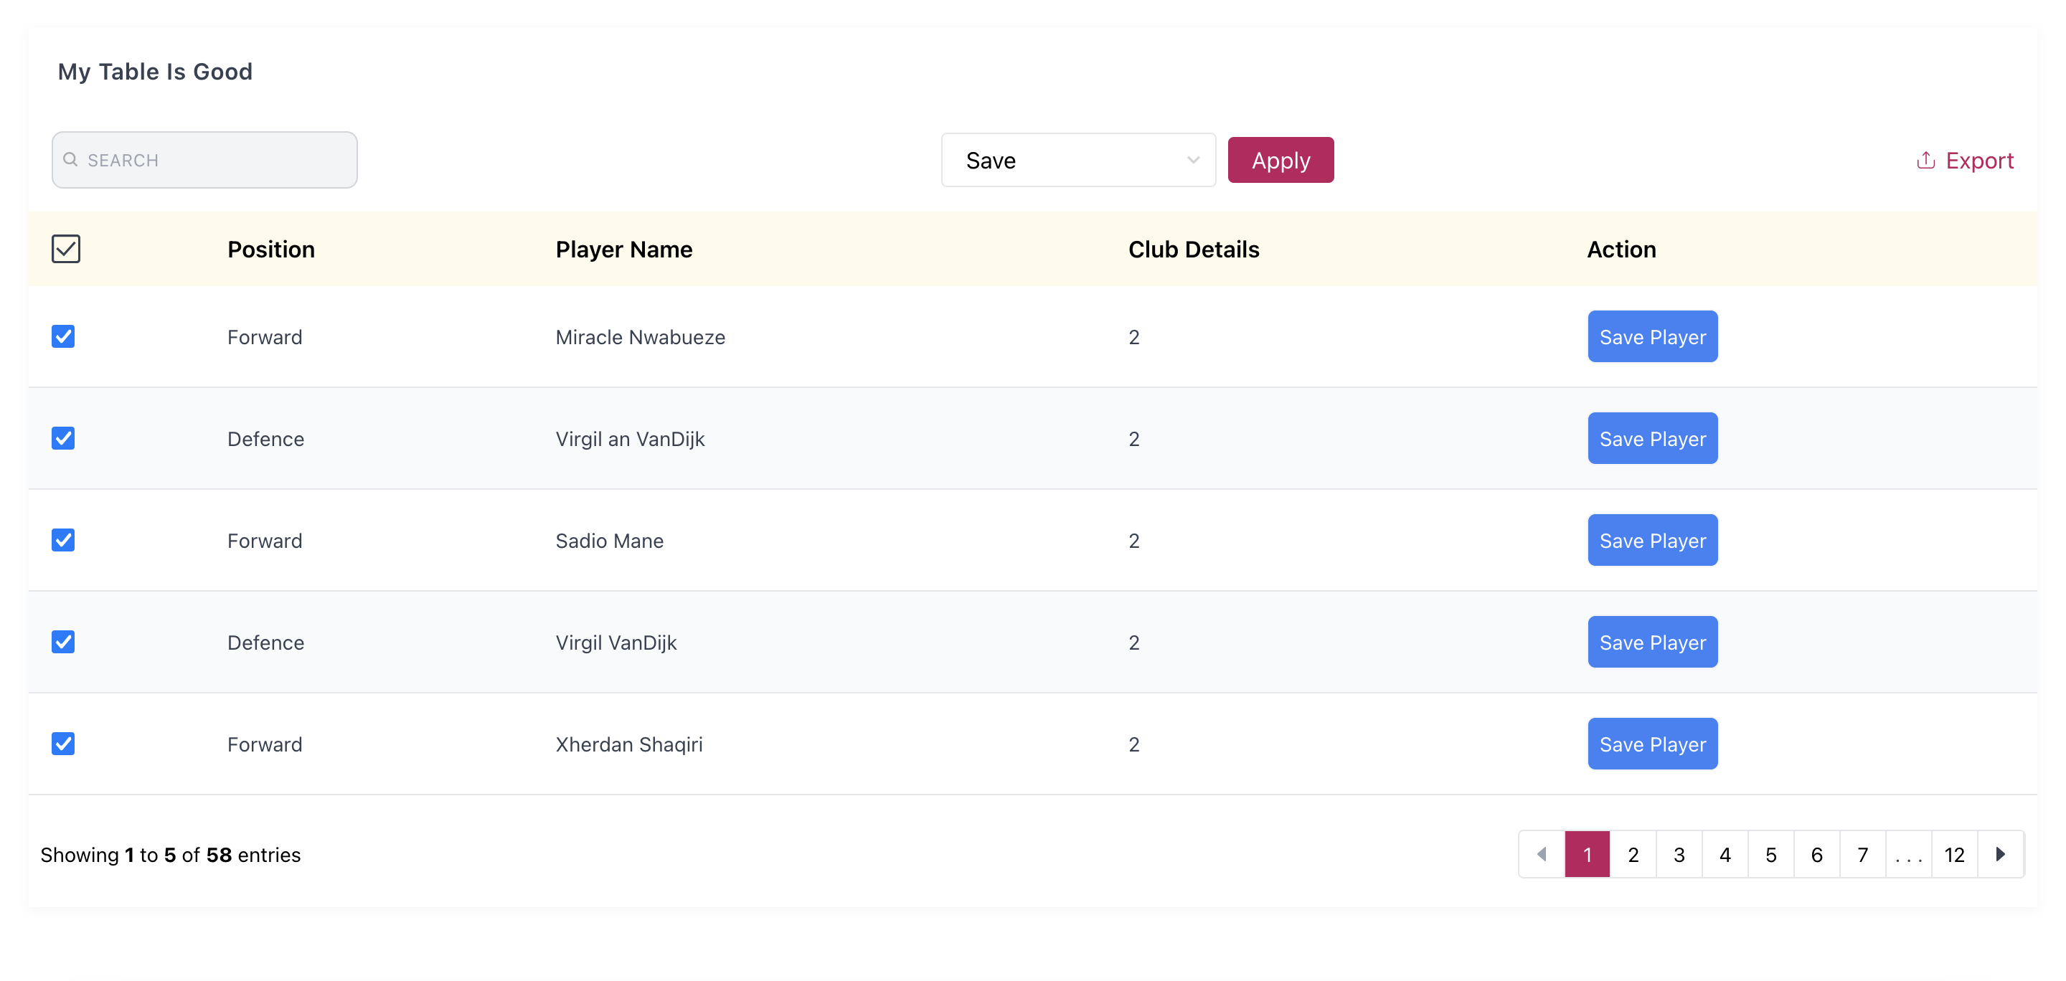Expand the Save filter dropdown

[1077, 159]
